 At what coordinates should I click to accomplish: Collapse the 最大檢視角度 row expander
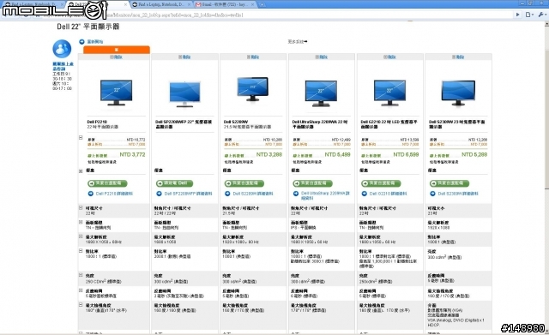pyautogui.click(x=81, y=305)
